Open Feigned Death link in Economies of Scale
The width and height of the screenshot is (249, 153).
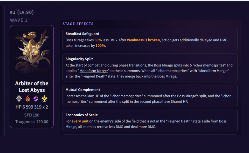179,121
